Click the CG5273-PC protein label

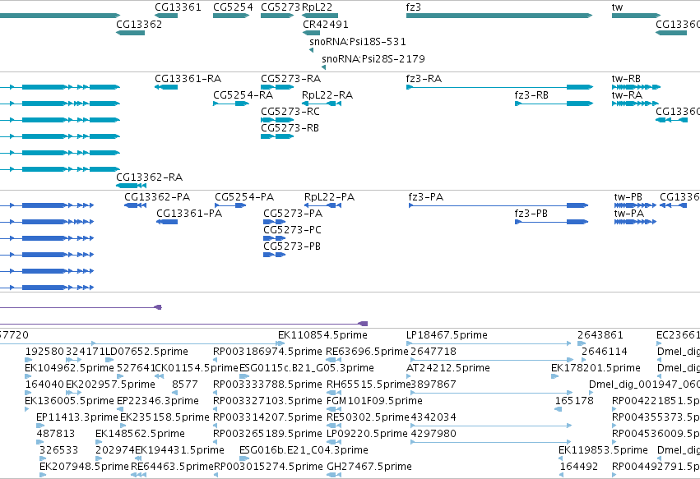pyautogui.click(x=292, y=230)
